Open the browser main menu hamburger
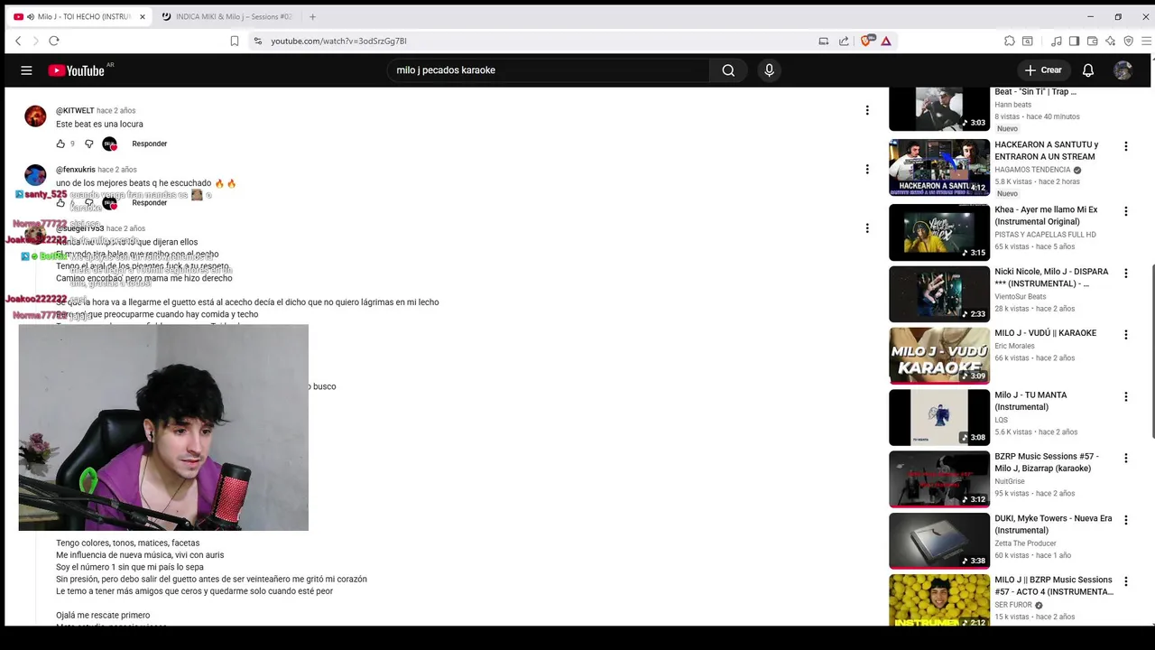This screenshot has height=650, width=1155. click(x=1146, y=41)
